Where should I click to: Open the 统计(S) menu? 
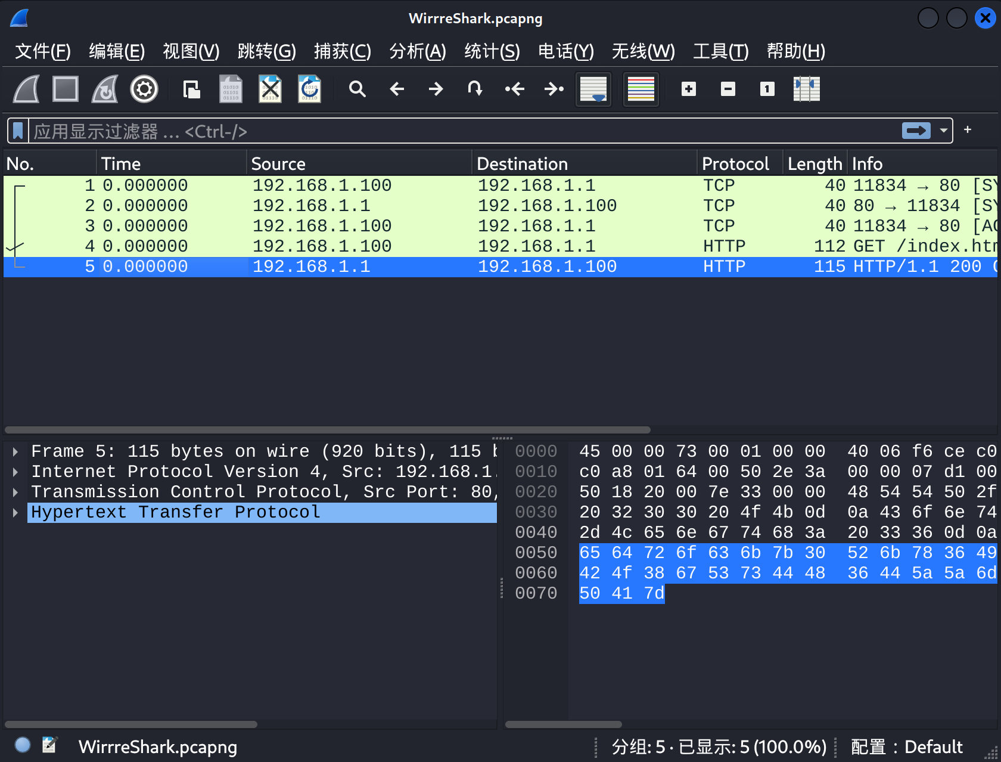(x=492, y=51)
